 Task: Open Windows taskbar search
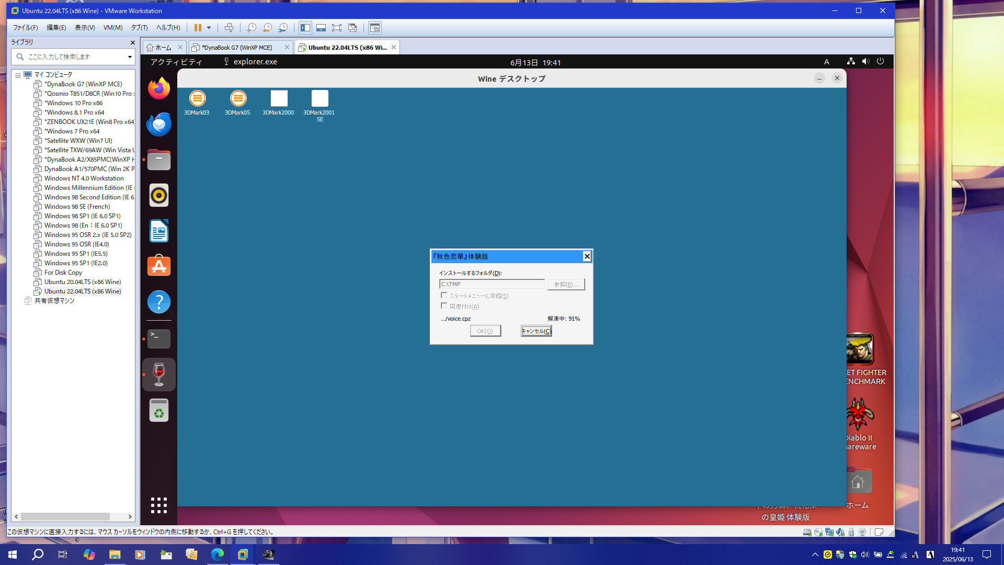pyautogui.click(x=38, y=555)
